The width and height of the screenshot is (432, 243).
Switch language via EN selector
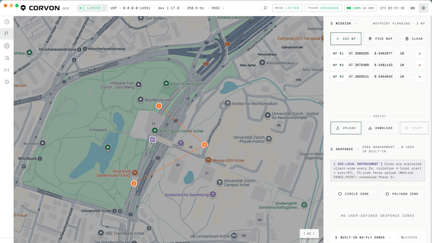[413, 8]
